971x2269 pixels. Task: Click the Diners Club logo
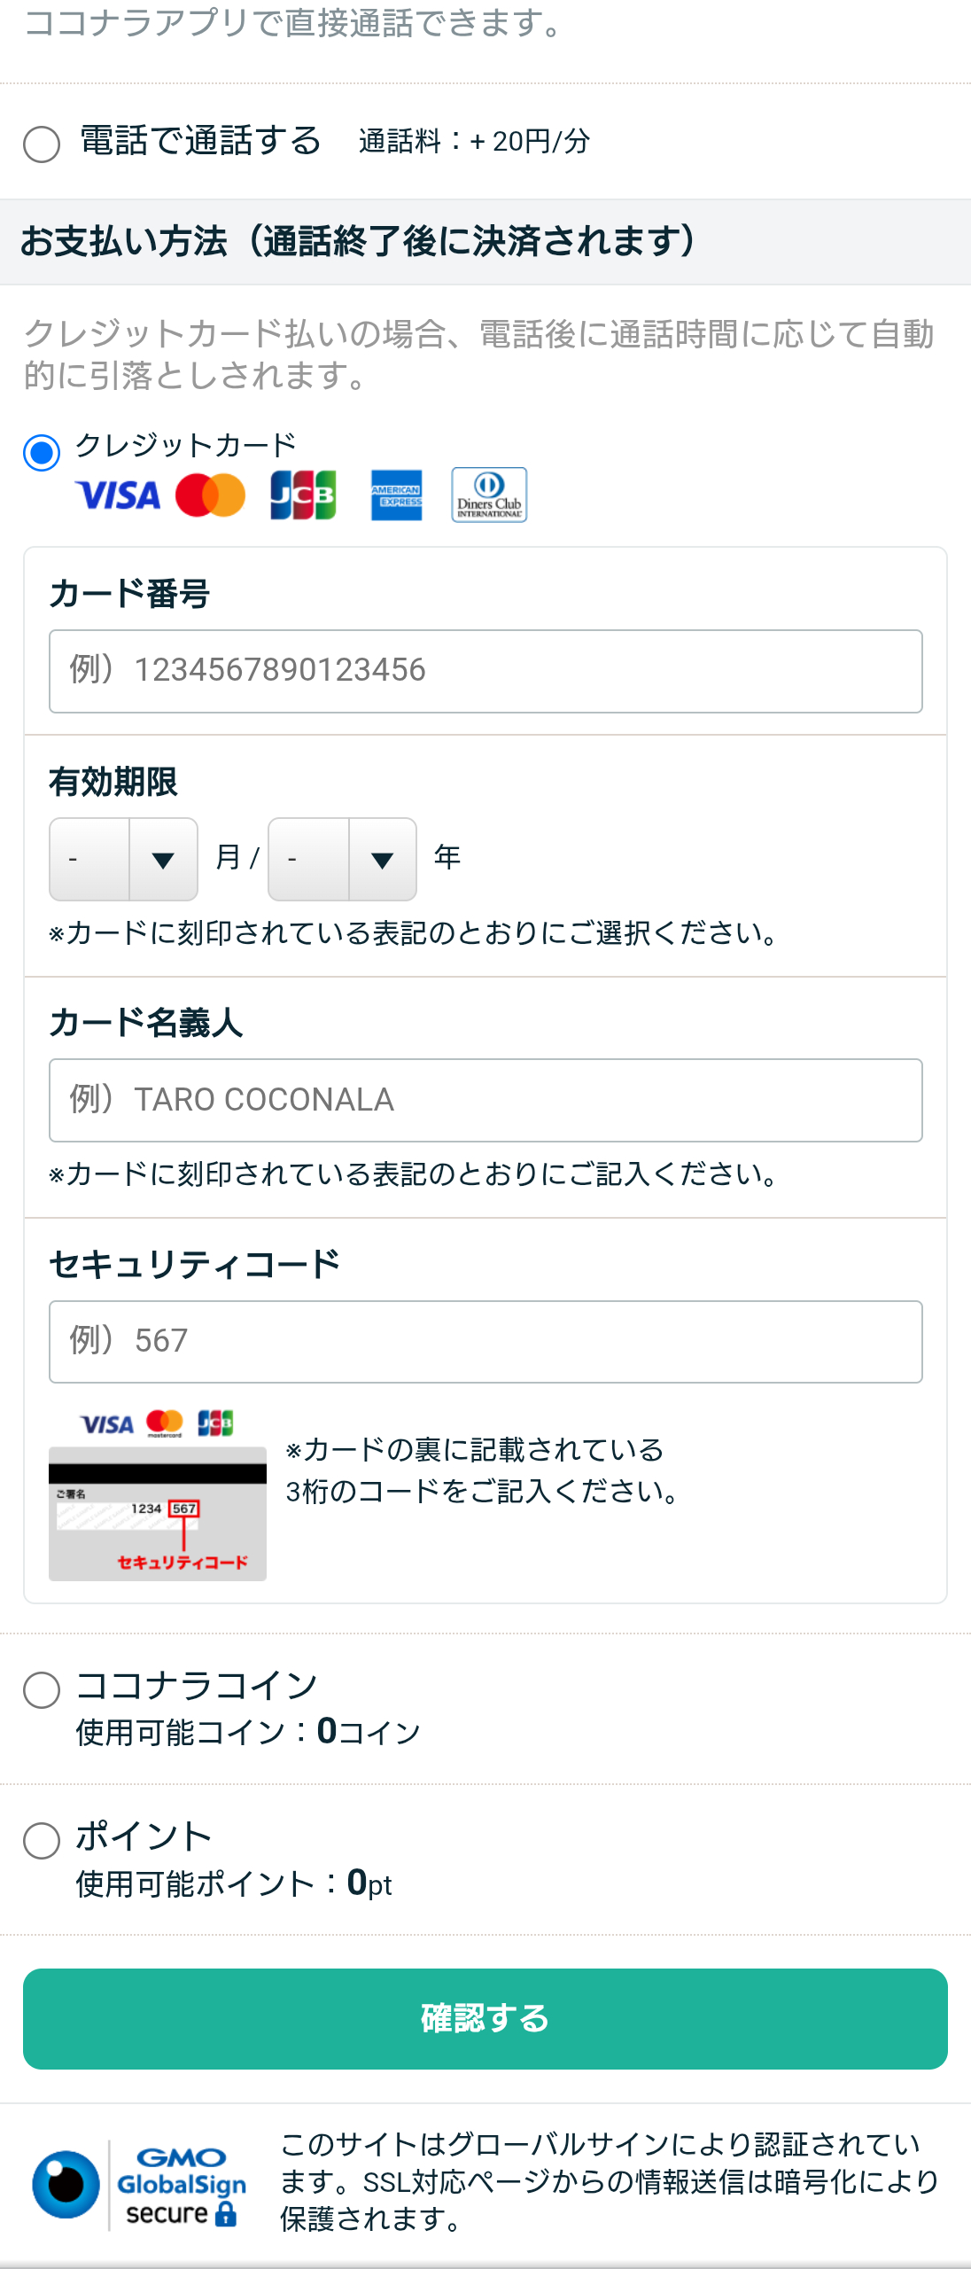(489, 495)
